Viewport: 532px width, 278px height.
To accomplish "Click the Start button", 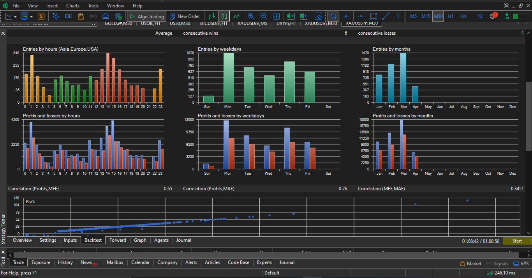I will [x=517, y=241].
